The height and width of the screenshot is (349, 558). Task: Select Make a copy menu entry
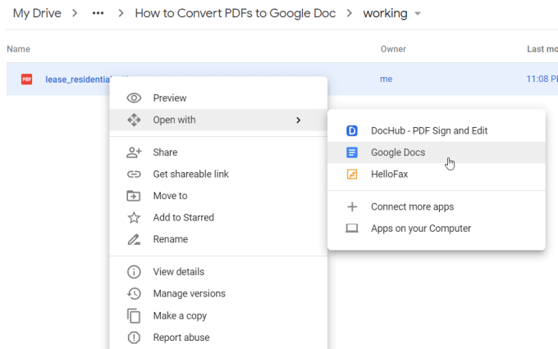pyautogui.click(x=180, y=315)
